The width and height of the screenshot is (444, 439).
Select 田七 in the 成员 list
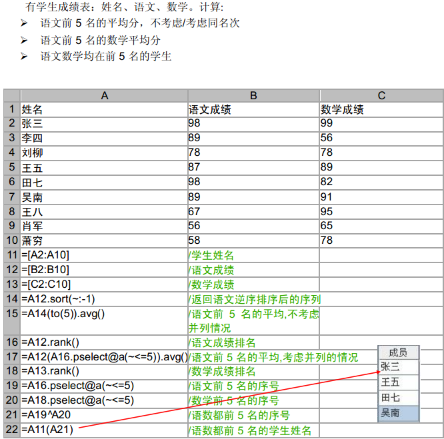tap(399, 398)
